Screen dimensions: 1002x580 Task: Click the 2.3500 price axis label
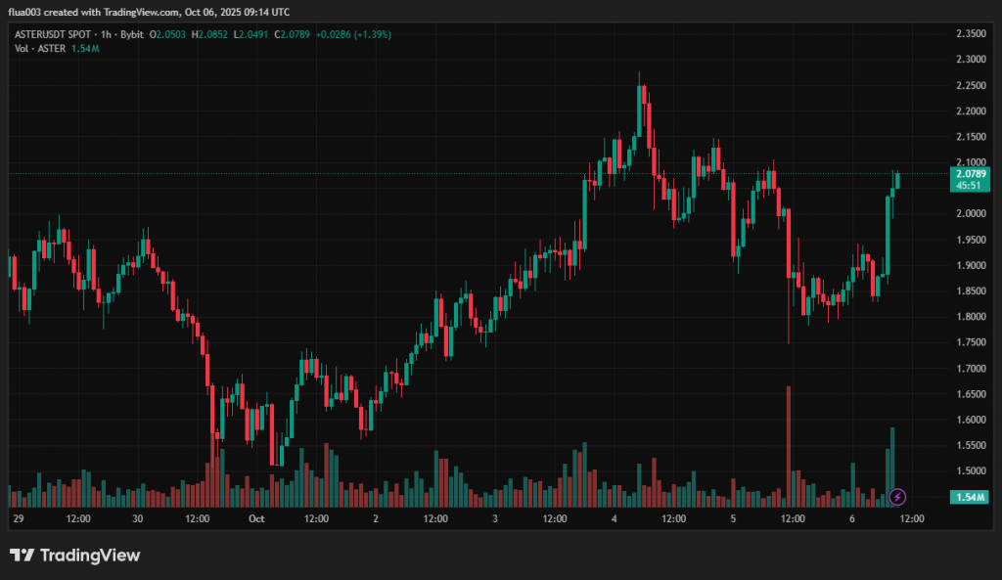pyautogui.click(x=970, y=33)
